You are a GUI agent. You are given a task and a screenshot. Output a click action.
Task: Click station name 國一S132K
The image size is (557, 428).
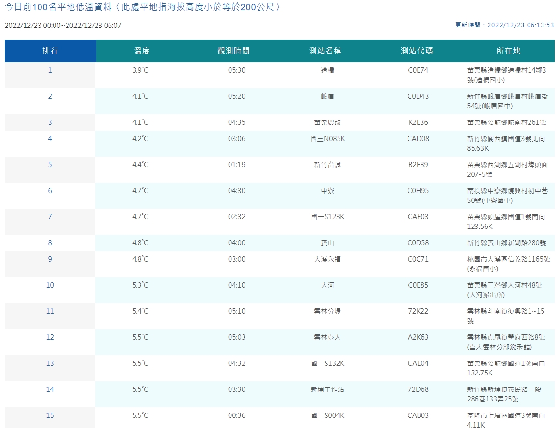[x=327, y=363]
